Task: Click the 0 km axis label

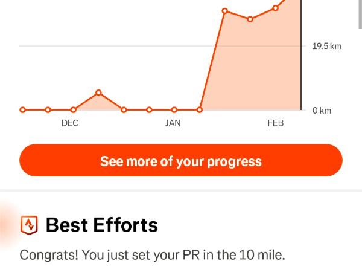Action: point(322,111)
